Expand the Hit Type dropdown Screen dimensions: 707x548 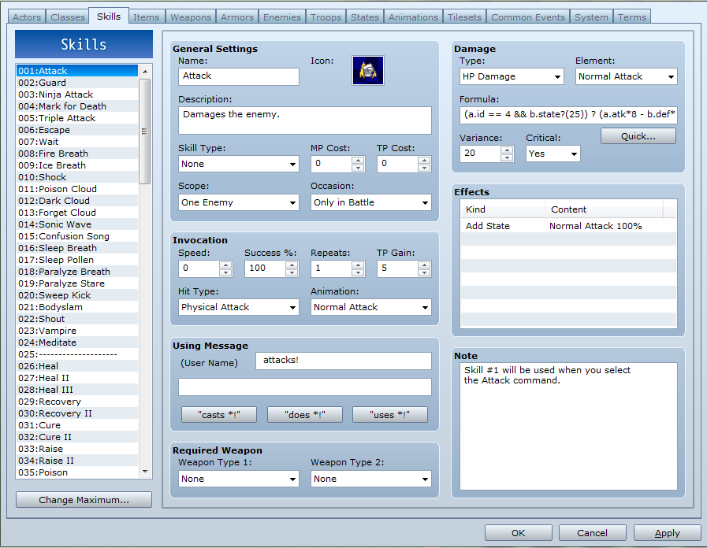point(239,307)
